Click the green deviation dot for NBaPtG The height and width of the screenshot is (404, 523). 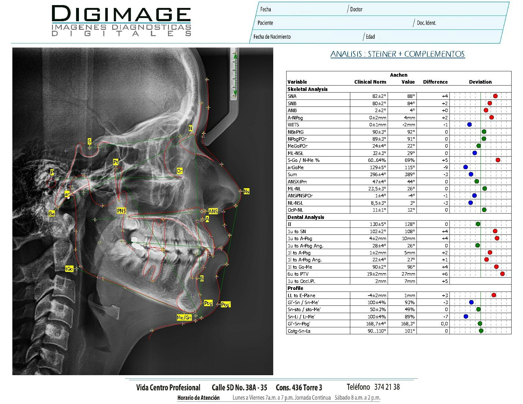pyautogui.click(x=484, y=131)
